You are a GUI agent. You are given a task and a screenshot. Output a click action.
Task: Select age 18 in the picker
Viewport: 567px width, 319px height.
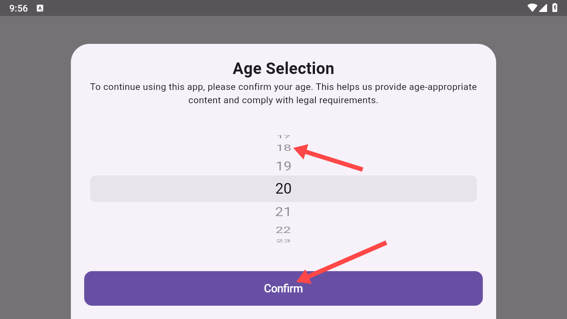[x=283, y=148]
